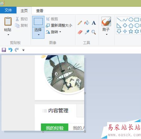141x139 pixels.
Task: Switch to the 主页 home tab
Action: (24, 11)
